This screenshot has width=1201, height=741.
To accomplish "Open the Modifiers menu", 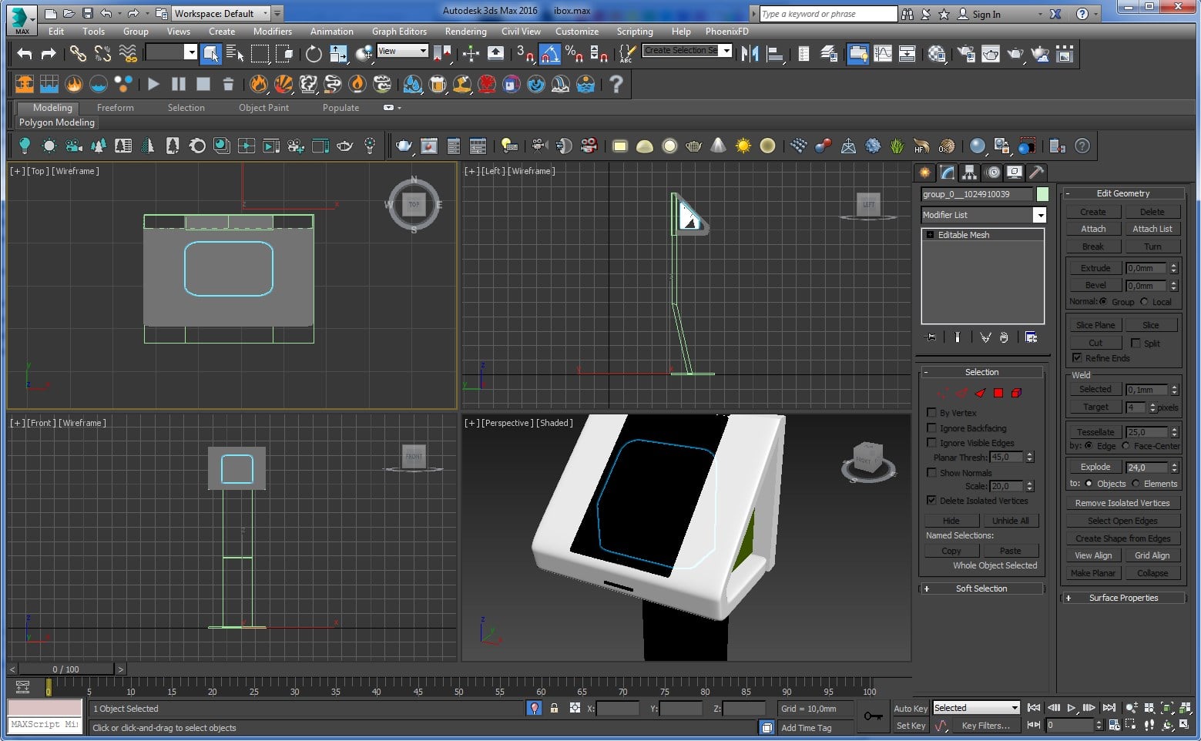I will point(273,32).
